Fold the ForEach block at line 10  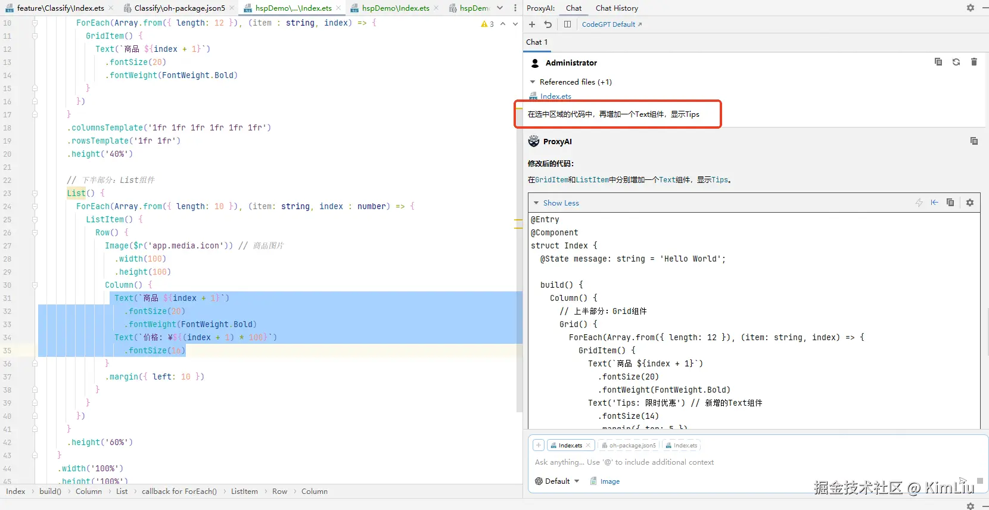[x=35, y=23]
